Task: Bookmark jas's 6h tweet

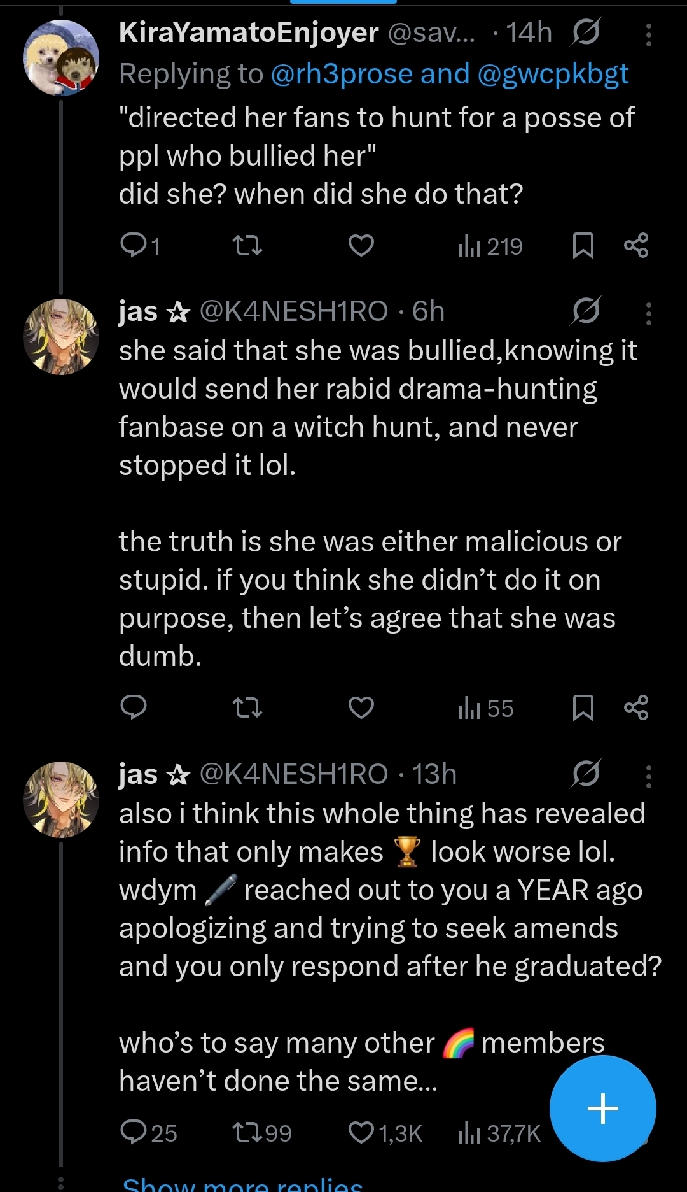Action: 583,707
